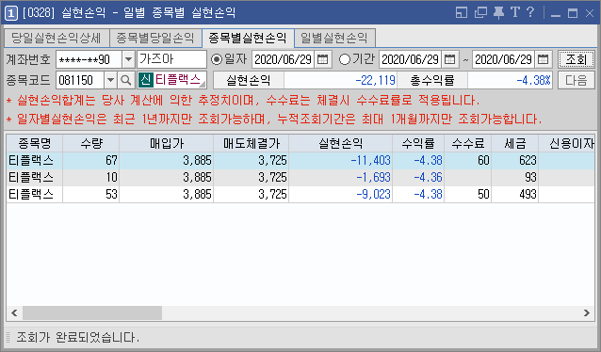Click the duplicate window icon in title bar

(480, 12)
